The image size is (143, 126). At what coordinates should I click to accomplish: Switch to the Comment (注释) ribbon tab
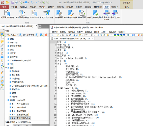[33, 7]
